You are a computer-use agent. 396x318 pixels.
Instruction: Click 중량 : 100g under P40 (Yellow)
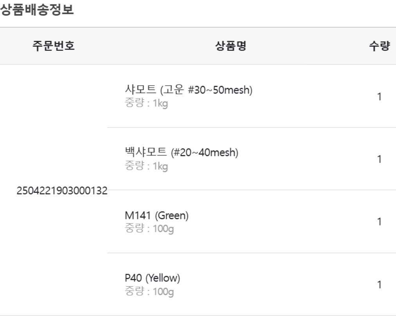click(x=149, y=291)
